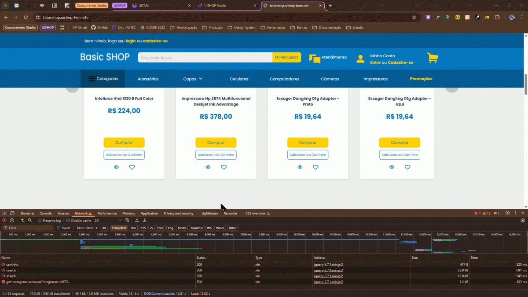Viewport: 528px width, 297px height.
Task: Switch to the Console tab in DevTools
Action: (46, 213)
